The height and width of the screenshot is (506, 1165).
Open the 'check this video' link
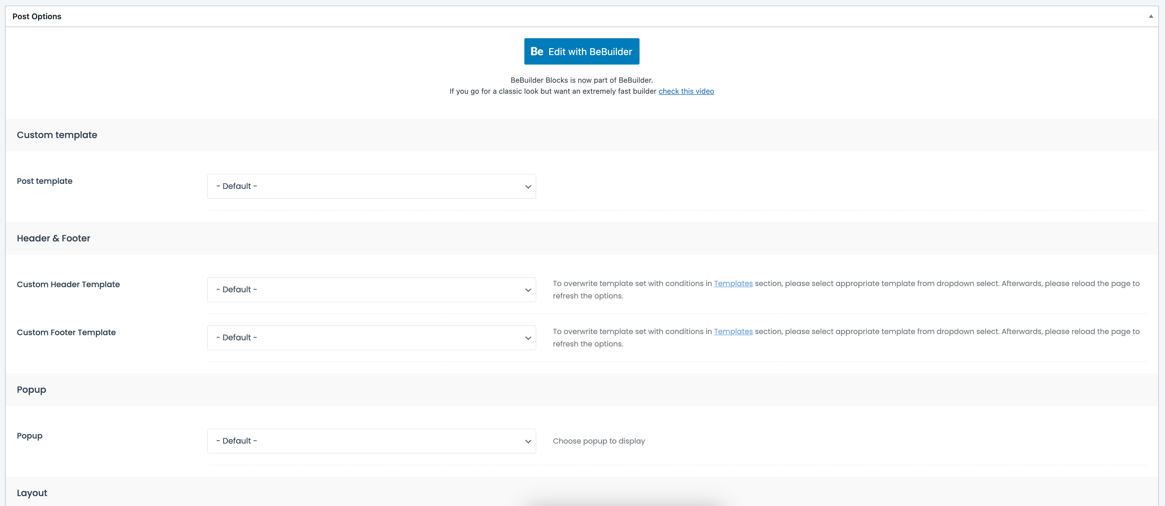(x=686, y=91)
